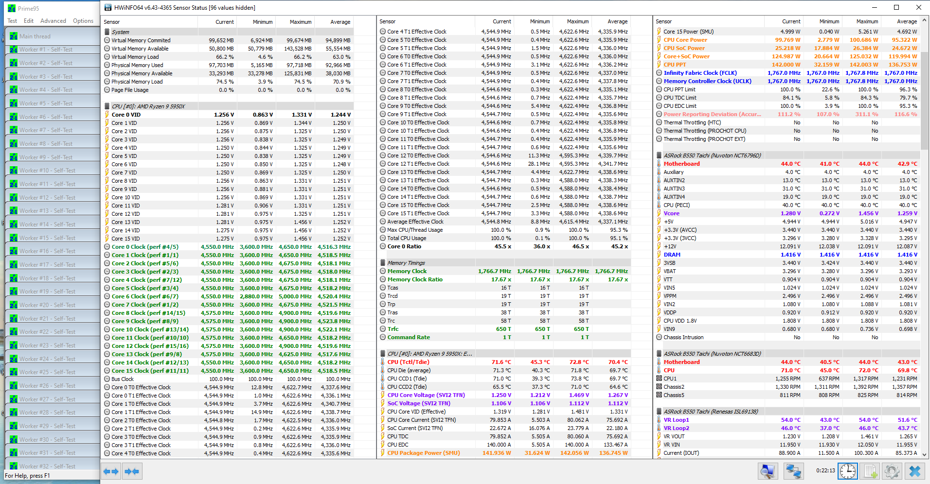Click the circle icon beside Chassis Intrusion

pyautogui.click(x=659, y=337)
